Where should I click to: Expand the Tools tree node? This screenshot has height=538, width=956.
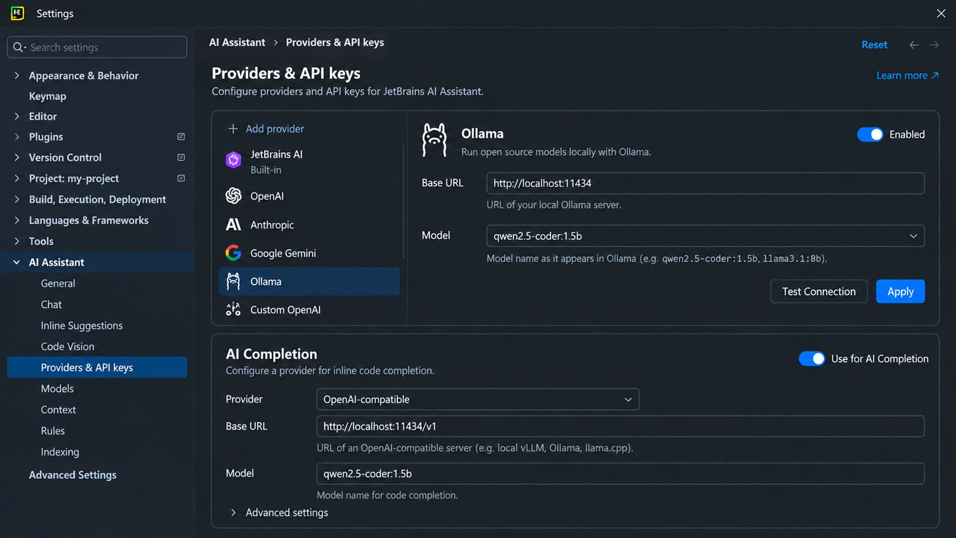click(x=16, y=241)
